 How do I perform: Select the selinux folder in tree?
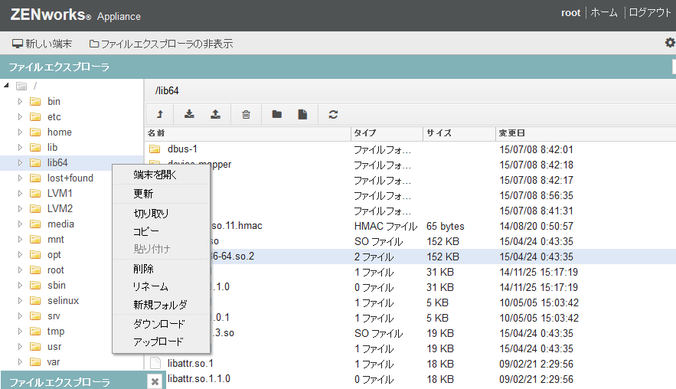click(x=63, y=301)
